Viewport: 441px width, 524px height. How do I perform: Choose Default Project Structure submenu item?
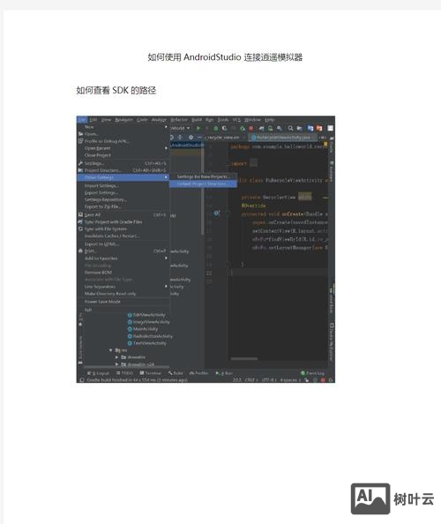pos(203,183)
